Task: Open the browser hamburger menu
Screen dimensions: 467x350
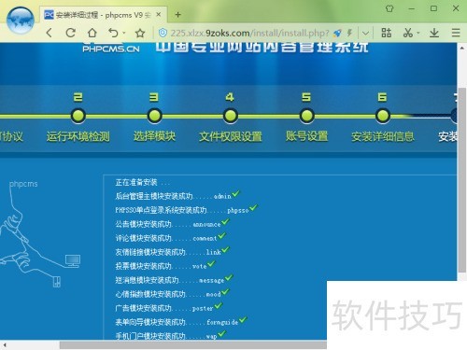Action: (x=456, y=33)
